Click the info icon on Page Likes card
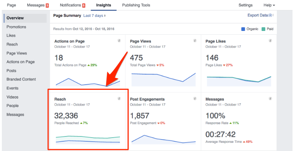294x151 pixels. click(270, 41)
